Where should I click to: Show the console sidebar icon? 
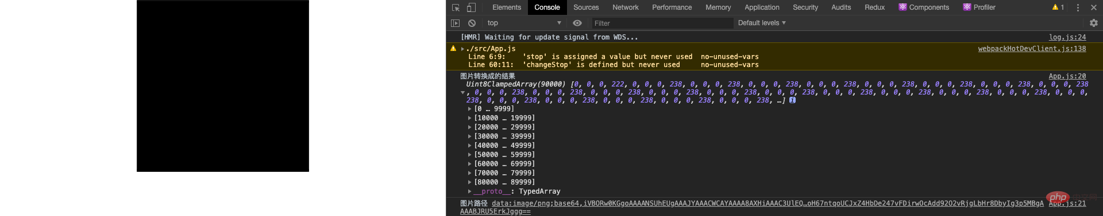pyautogui.click(x=455, y=23)
